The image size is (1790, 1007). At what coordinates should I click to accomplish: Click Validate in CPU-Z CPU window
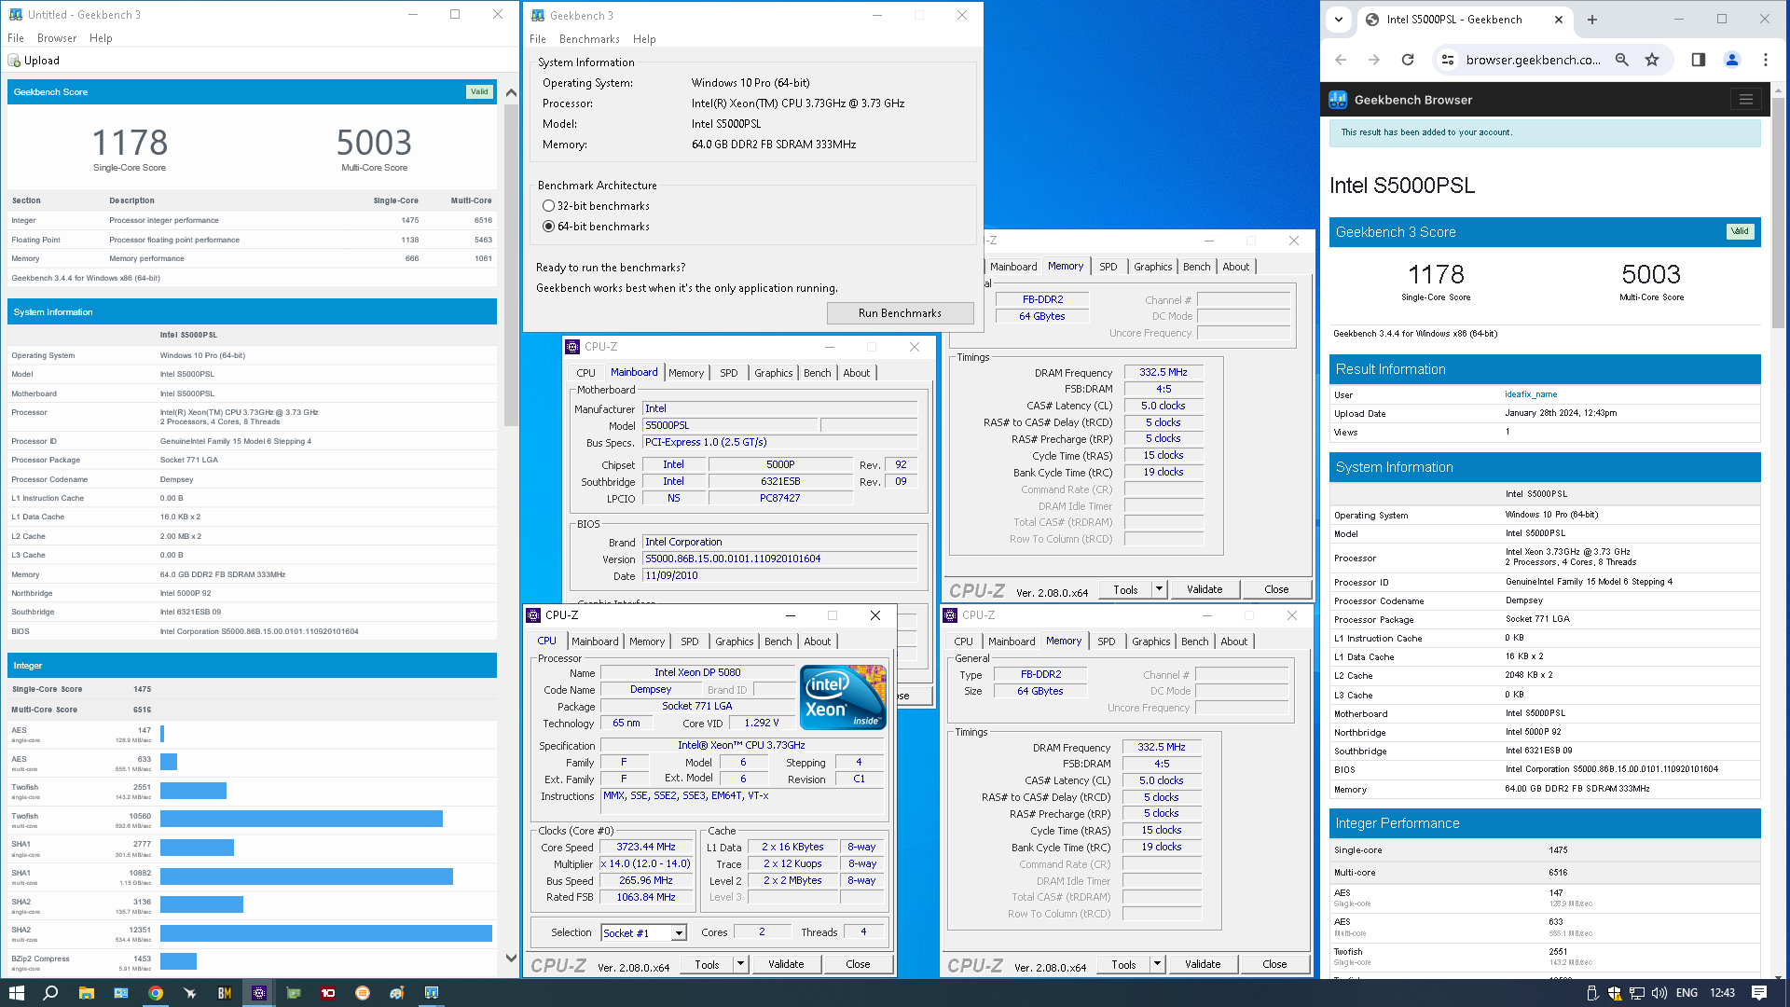coord(786,965)
